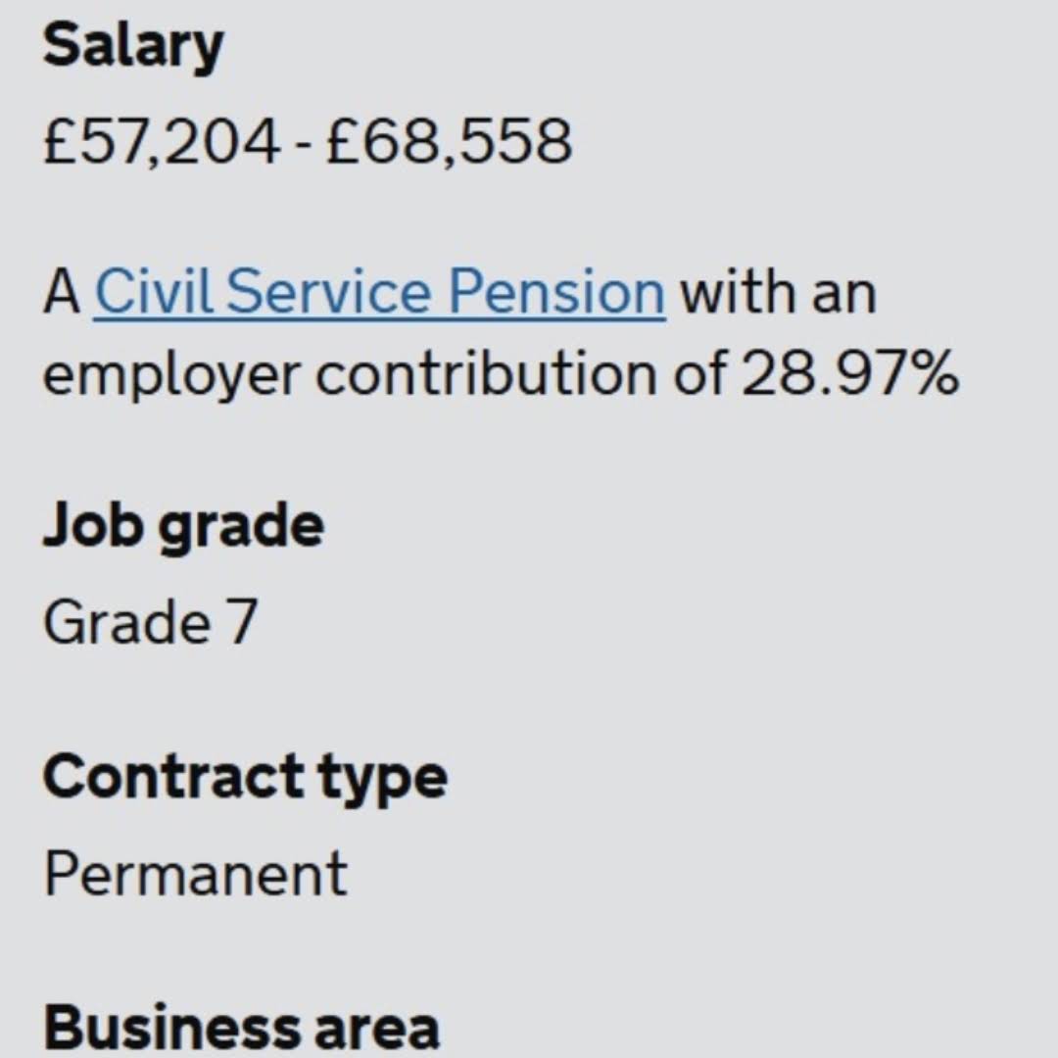Open the Civil Service Pension link
1058x1058 pixels.
coord(380,292)
